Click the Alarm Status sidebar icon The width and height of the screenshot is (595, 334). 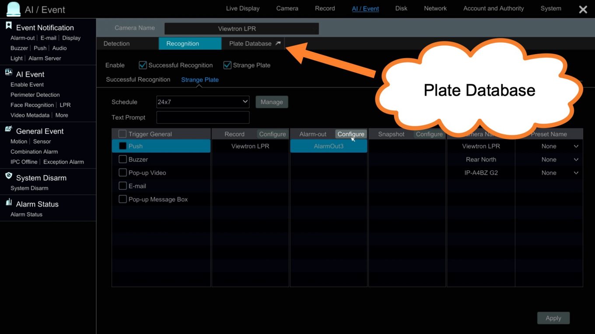pos(8,203)
